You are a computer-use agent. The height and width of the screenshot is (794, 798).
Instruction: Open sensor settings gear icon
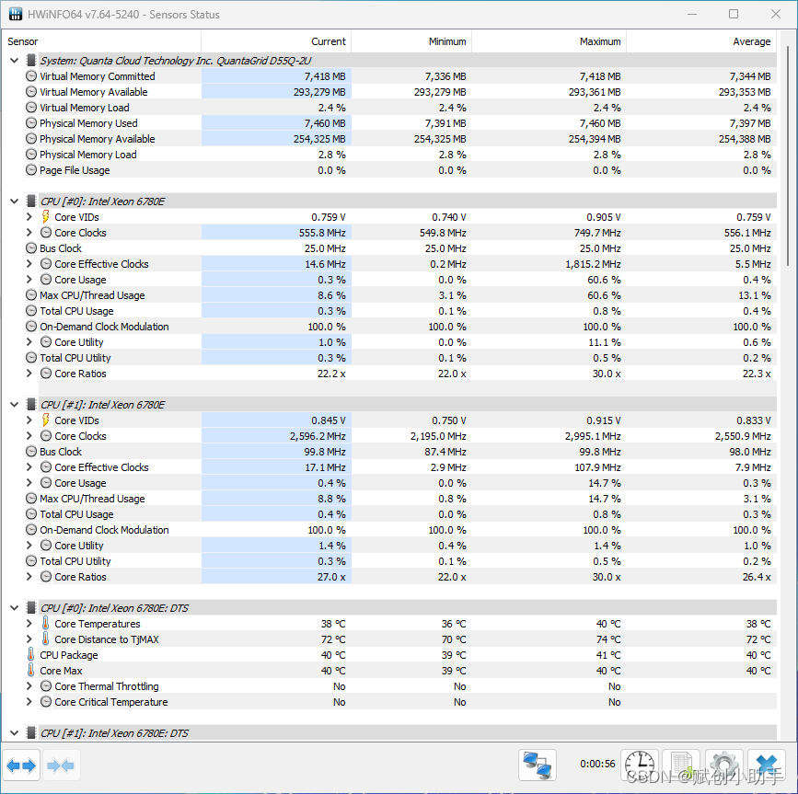tap(723, 765)
